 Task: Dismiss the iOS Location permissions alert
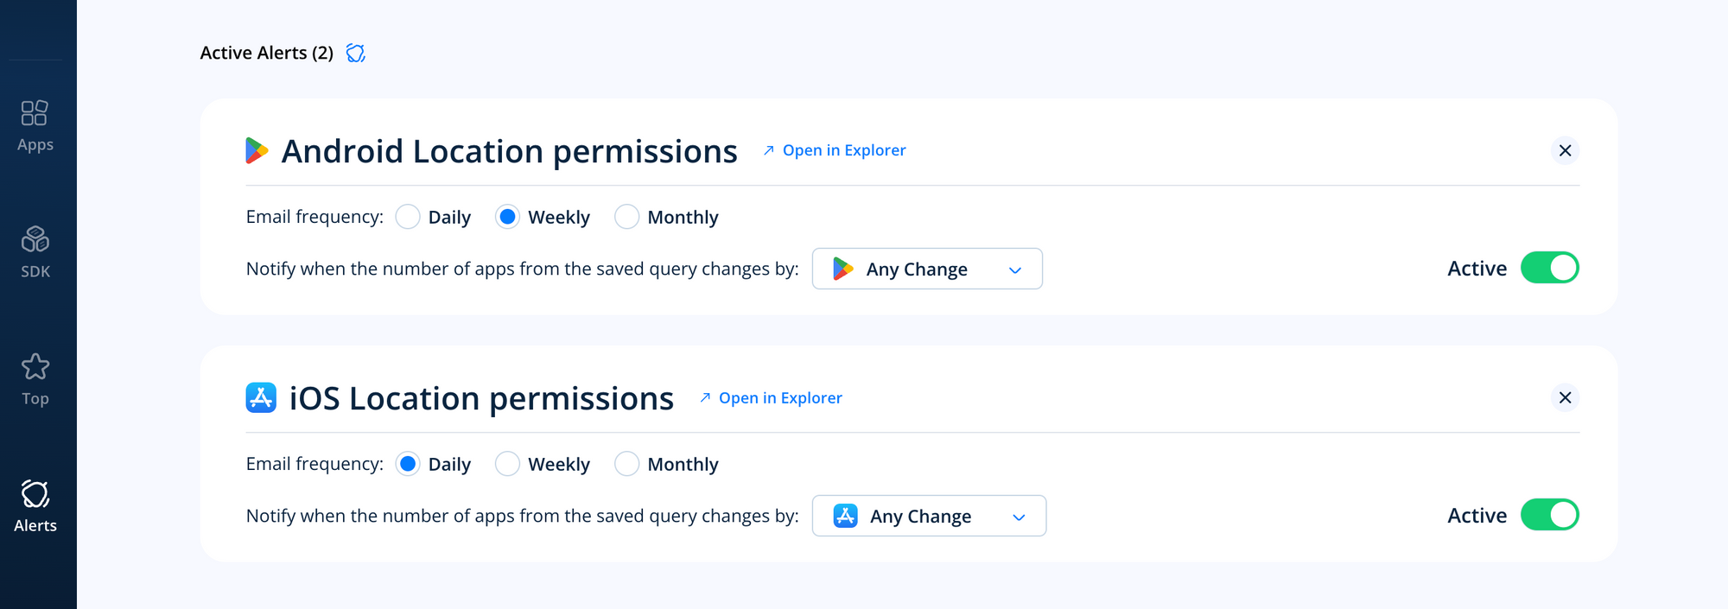(x=1565, y=398)
